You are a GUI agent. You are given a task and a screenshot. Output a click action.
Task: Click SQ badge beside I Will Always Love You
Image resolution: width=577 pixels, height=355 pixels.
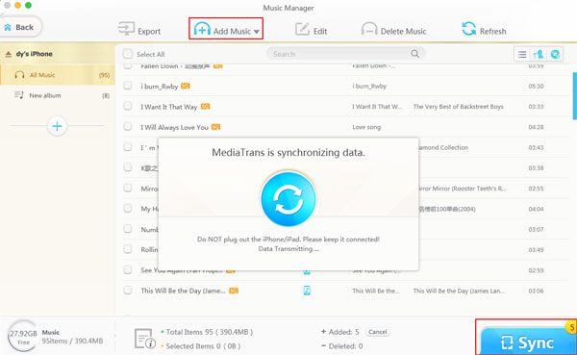216,127
